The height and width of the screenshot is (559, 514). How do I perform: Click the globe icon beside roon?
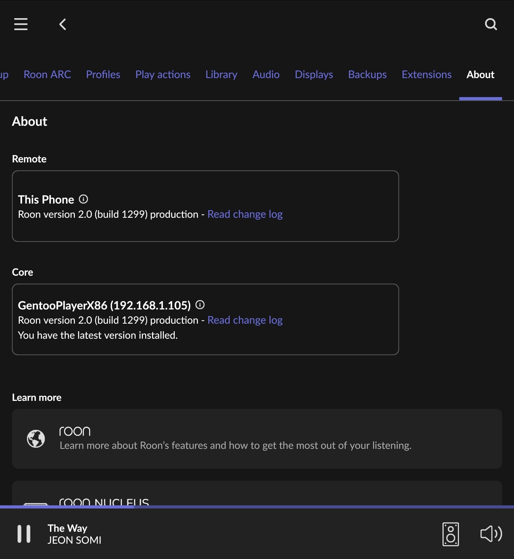pos(36,439)
